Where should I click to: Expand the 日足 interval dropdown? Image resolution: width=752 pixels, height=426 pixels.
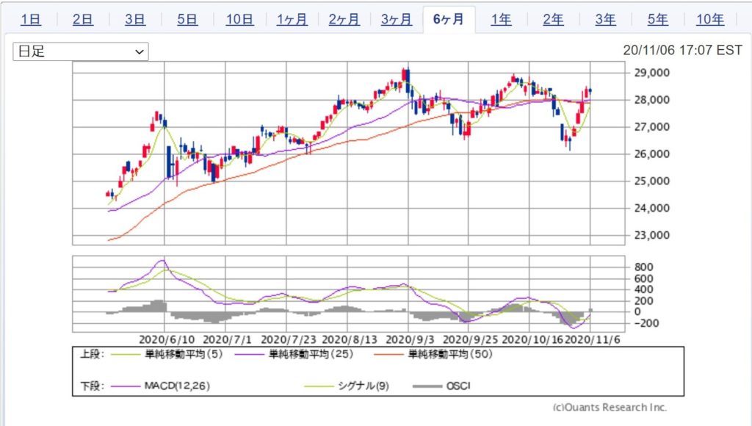[81, 51]
